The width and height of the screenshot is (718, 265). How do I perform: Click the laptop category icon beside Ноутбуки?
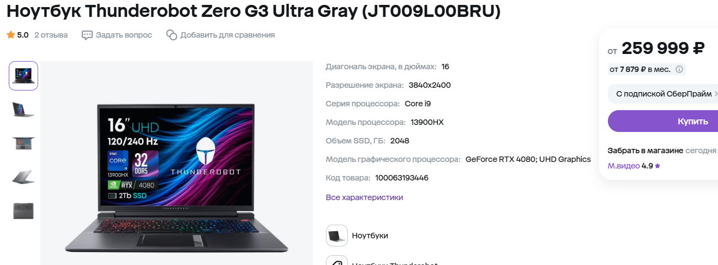click(x=337, y=236)
